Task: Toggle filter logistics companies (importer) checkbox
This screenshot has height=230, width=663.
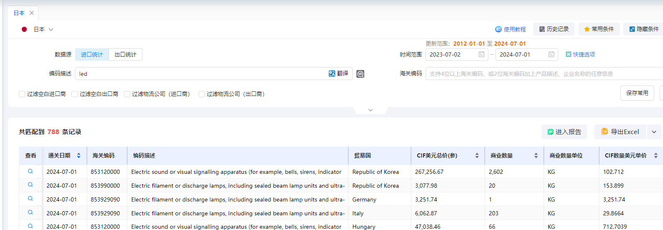Action: tap(127, 94)
